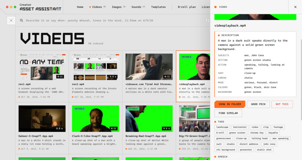Click the horizontal tag
Viewport: 302px width, 160px height.
[240, 127]
